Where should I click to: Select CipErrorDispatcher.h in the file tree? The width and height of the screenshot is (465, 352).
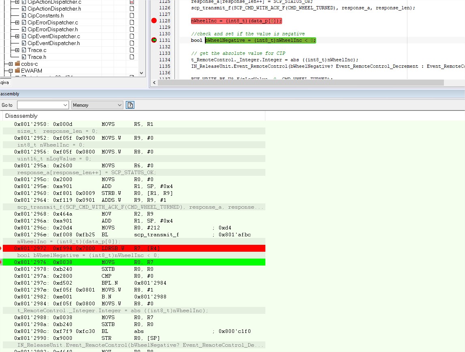[52, 29]
